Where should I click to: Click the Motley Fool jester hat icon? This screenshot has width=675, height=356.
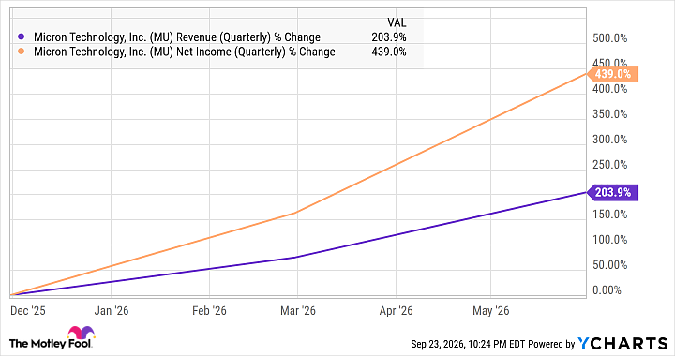tap(81, 333)
